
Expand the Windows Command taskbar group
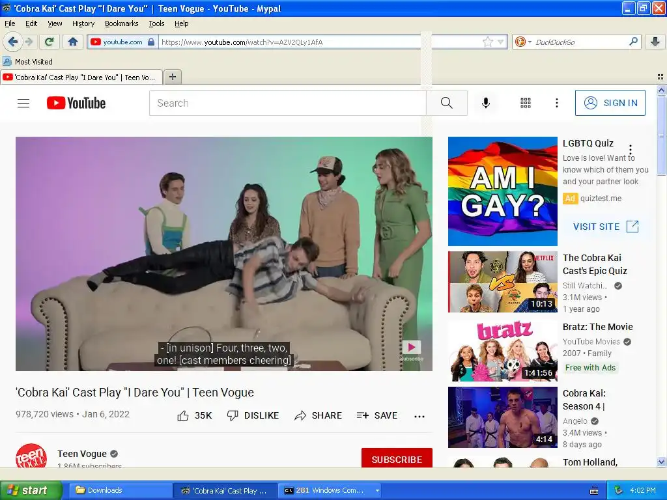(377, 490)
